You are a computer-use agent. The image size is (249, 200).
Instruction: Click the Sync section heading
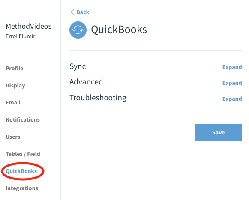tap(78, 67)
